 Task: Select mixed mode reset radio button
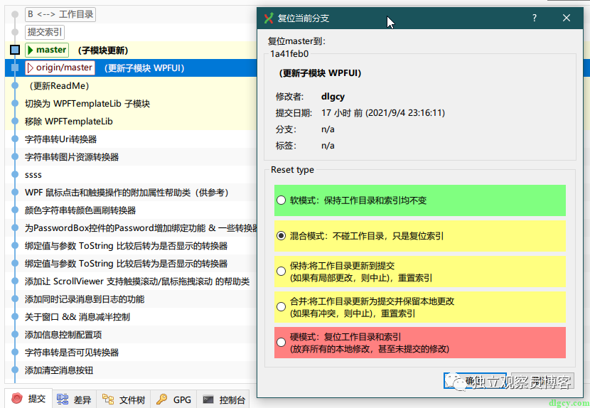[x=281, y=236]
